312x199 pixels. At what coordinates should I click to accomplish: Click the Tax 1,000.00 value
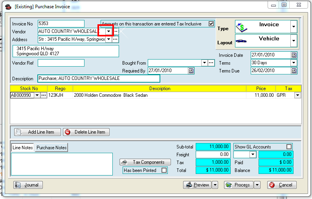pyautogui.click(x=213, y=162)
